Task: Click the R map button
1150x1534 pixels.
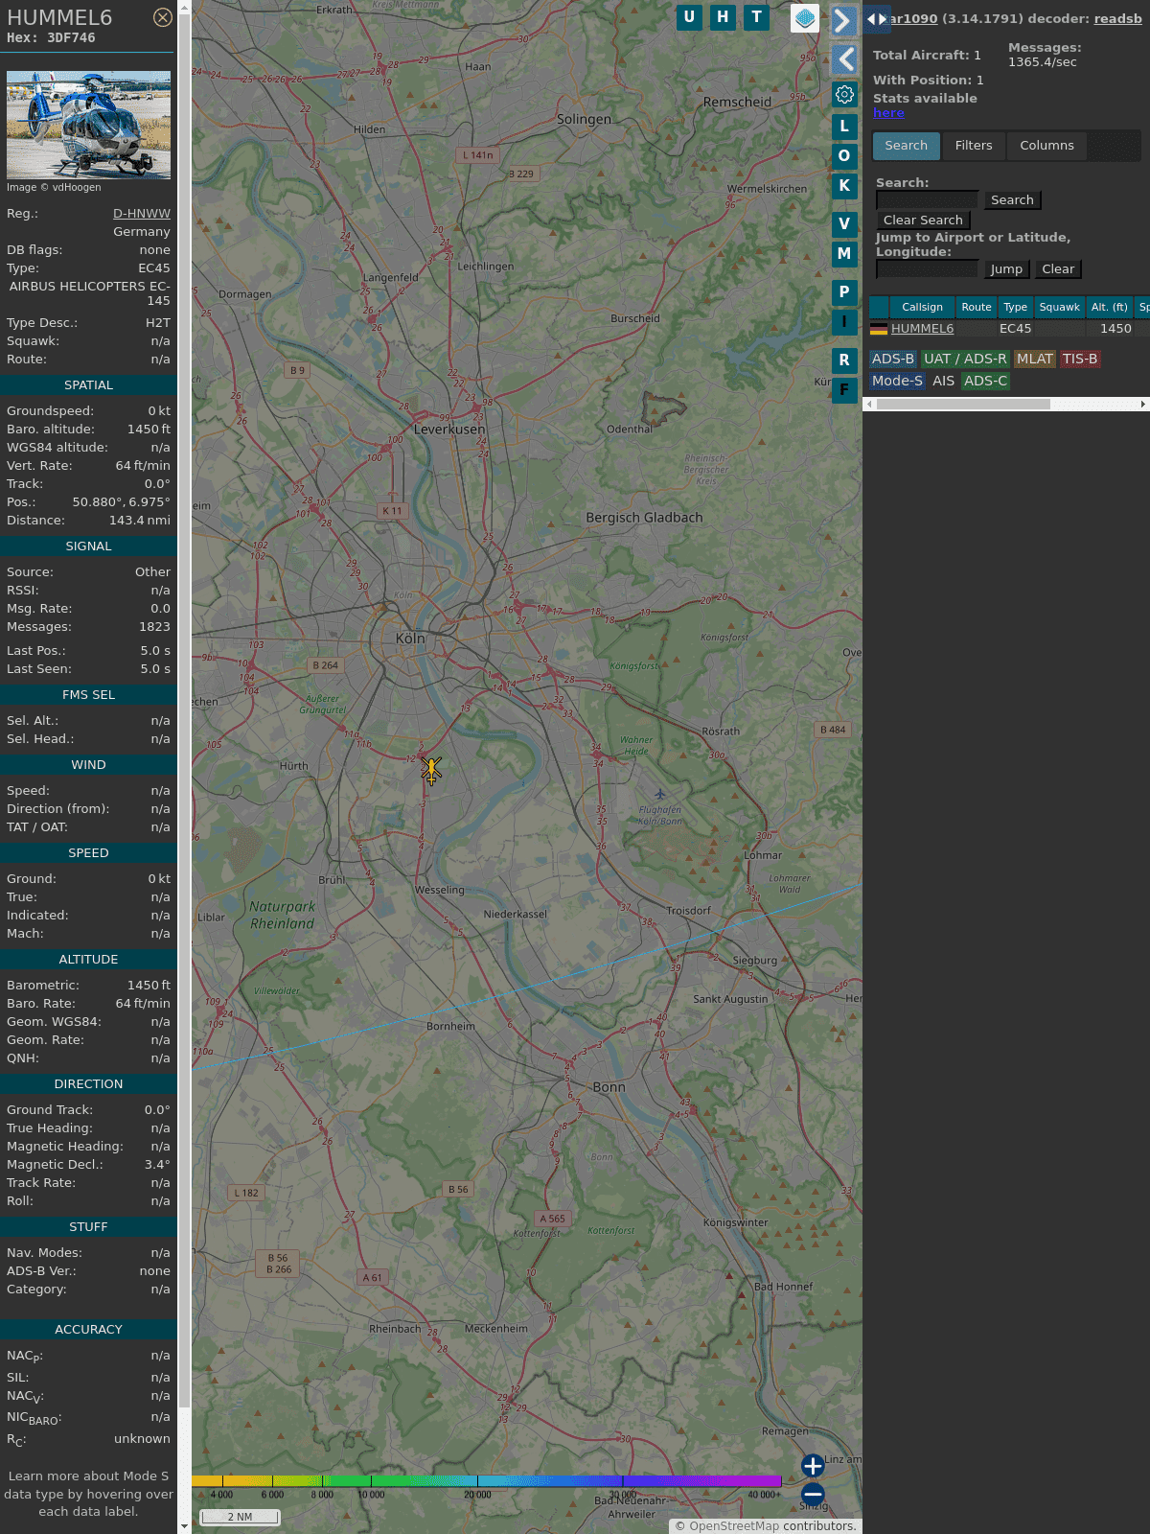Action: [844, 360]
